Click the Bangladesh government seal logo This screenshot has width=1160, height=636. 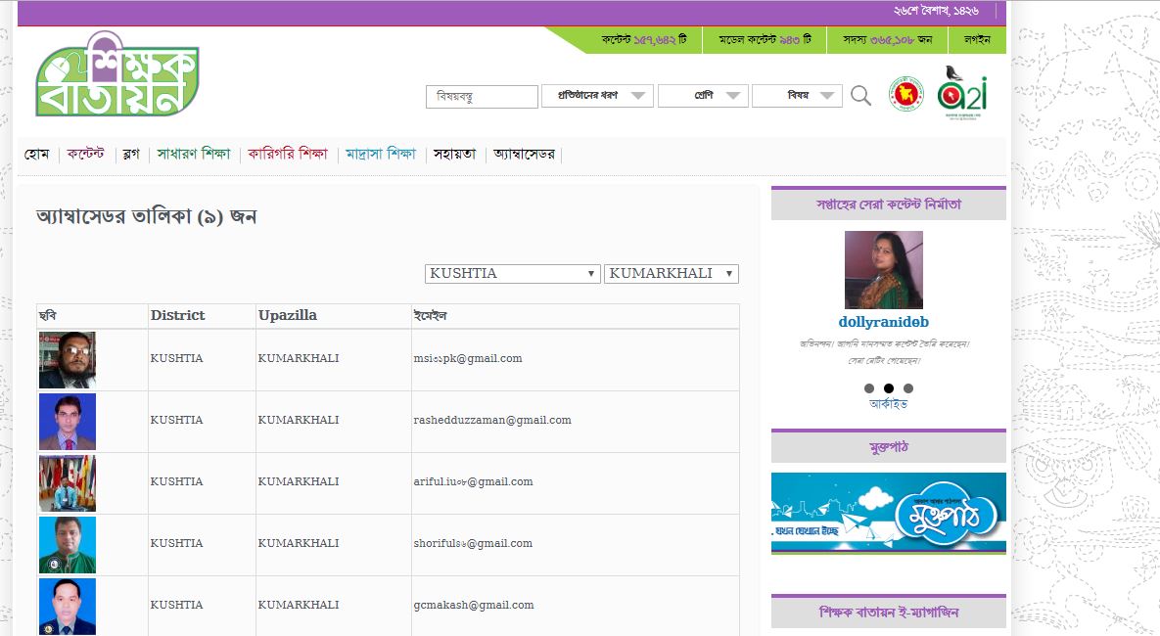[905, 94]
